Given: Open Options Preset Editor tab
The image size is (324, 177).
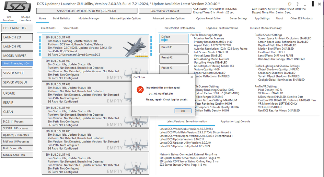Looking at the screenshot, I should [208, 18].
